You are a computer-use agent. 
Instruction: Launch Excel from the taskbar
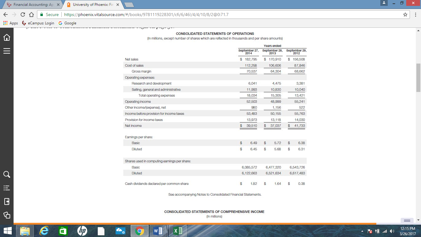(178, 231)
